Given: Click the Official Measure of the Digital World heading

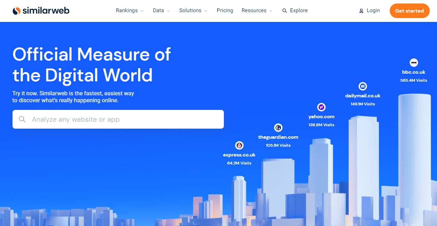Looking at the screenshot, I should 92,65.
